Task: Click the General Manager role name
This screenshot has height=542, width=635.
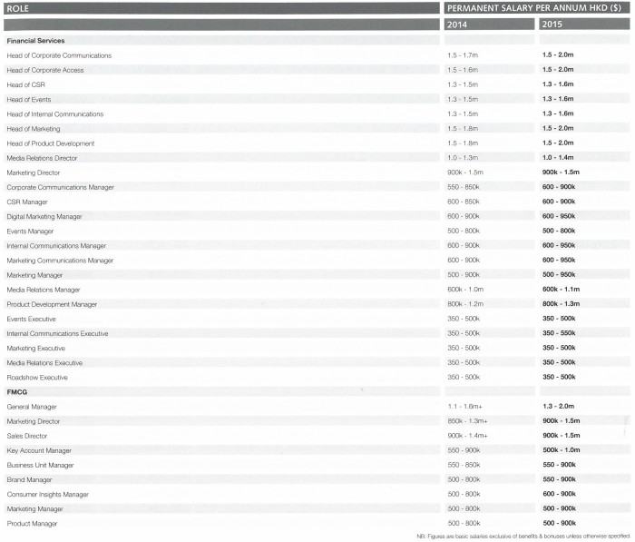Action: (32, 407)
